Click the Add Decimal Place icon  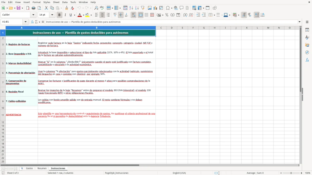(x=185, y=15)
